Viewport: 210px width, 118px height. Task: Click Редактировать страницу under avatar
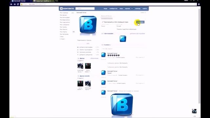click(84, 40)
